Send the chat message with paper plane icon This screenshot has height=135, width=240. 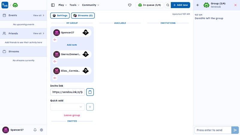coord(235,130)
